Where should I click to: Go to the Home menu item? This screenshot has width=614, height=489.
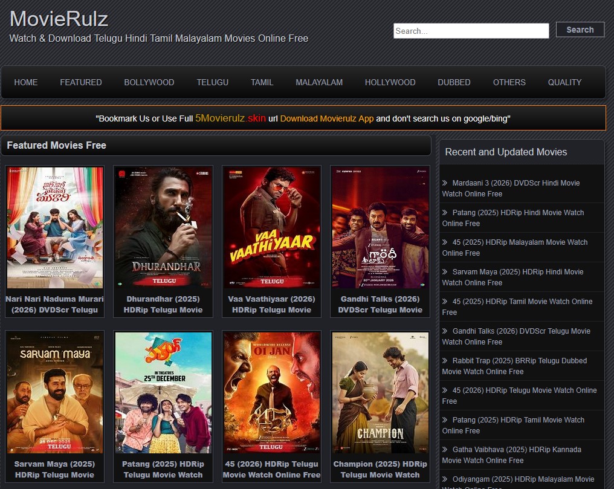[26, 82]
